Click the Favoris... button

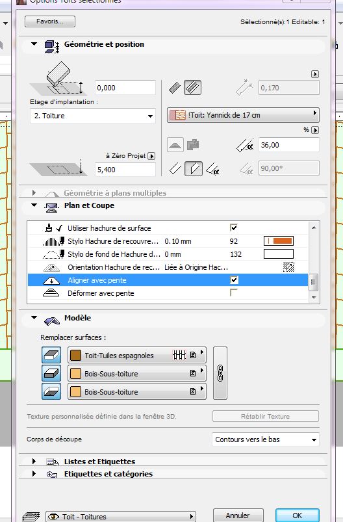click(x=50, y=21)
